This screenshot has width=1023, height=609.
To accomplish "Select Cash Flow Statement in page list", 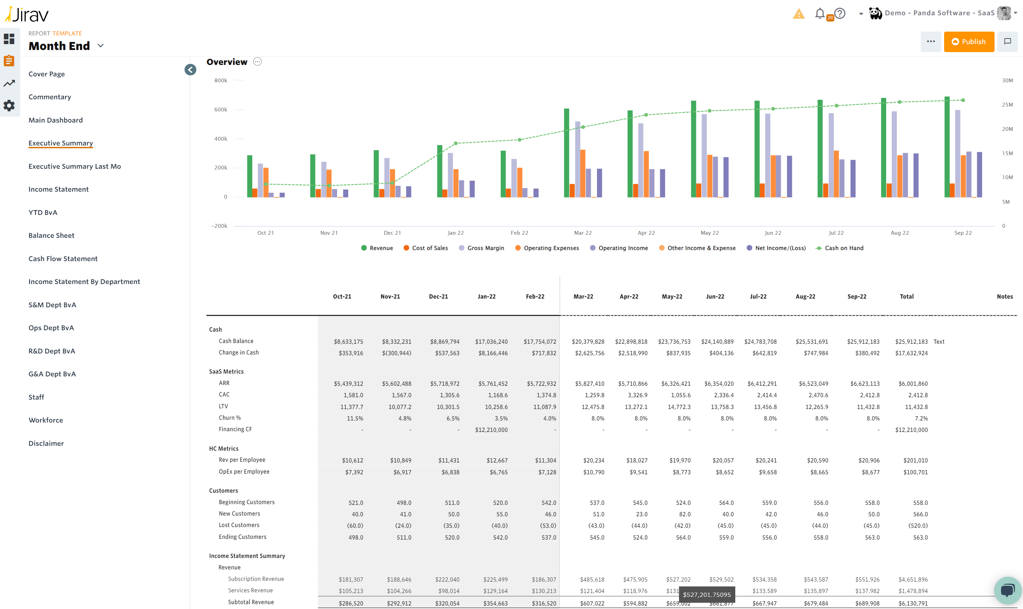I will pos(63,259).
